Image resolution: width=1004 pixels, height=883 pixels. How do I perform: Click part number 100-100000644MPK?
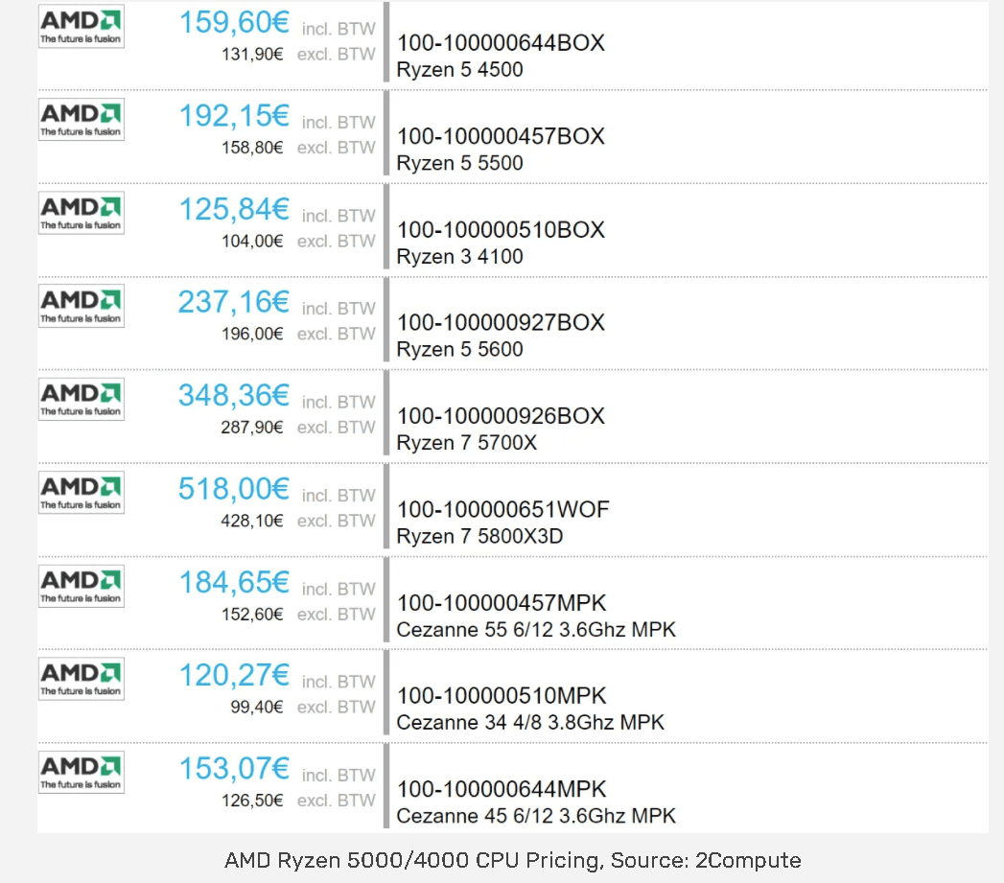click(502, 789)
